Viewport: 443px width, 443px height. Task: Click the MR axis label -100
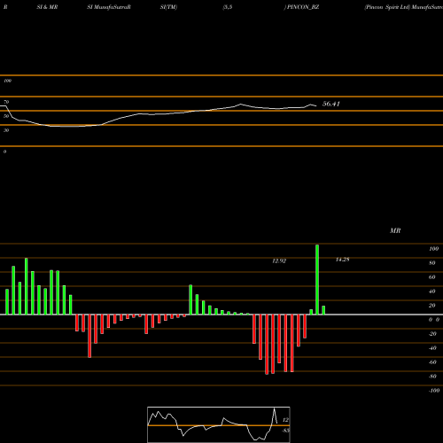(434, 391)
